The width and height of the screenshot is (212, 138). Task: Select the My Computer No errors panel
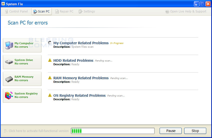22,45
